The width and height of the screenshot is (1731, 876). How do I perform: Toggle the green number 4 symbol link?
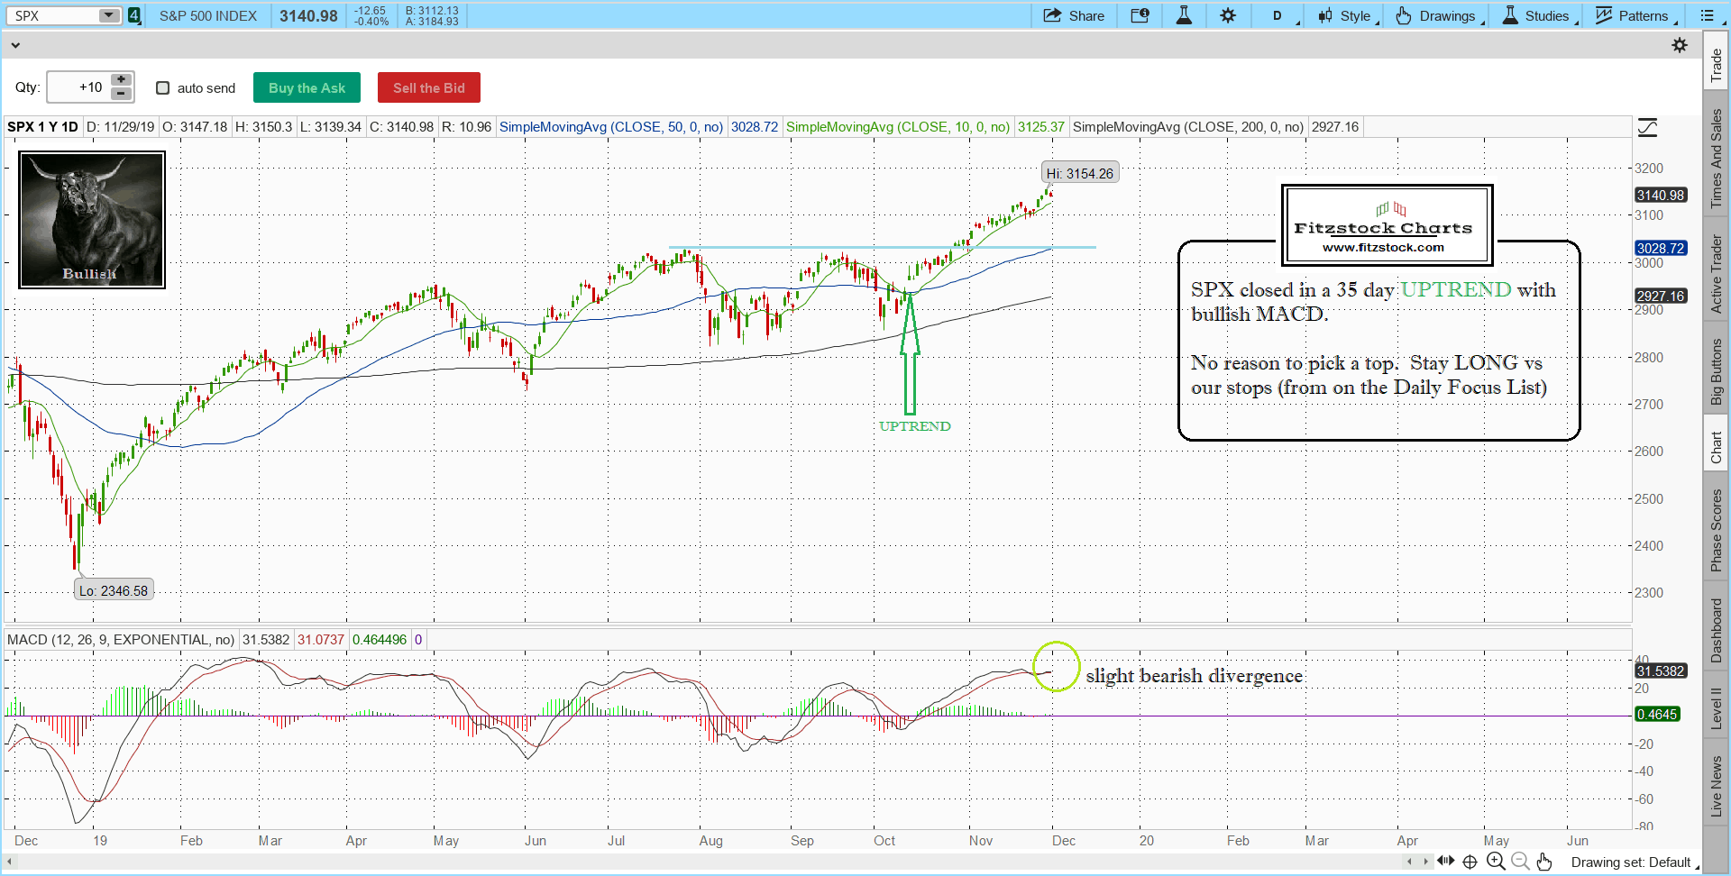point(134,15)
